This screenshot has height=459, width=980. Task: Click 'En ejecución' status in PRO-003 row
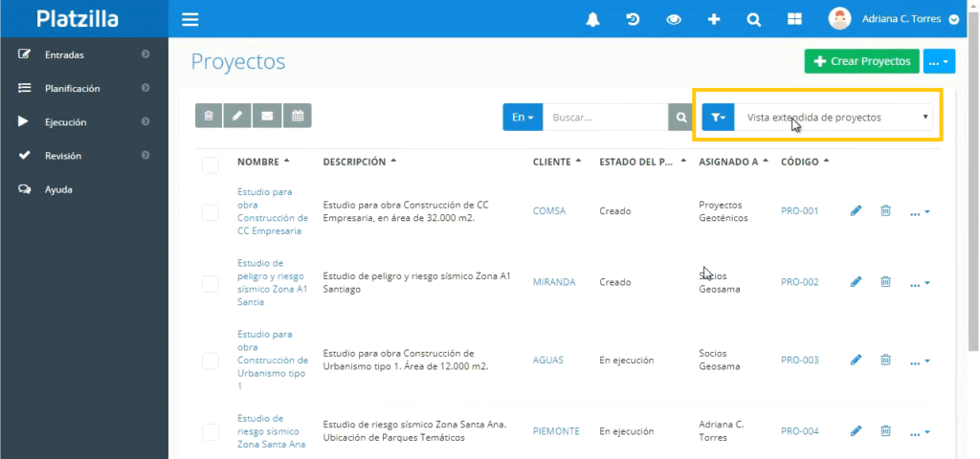[626, 361]
